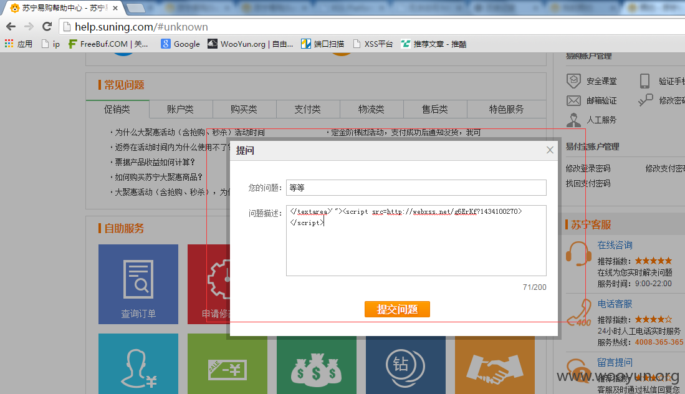
Task: Open the 票据产品收益如何计算? question
Action: [155, 162]
